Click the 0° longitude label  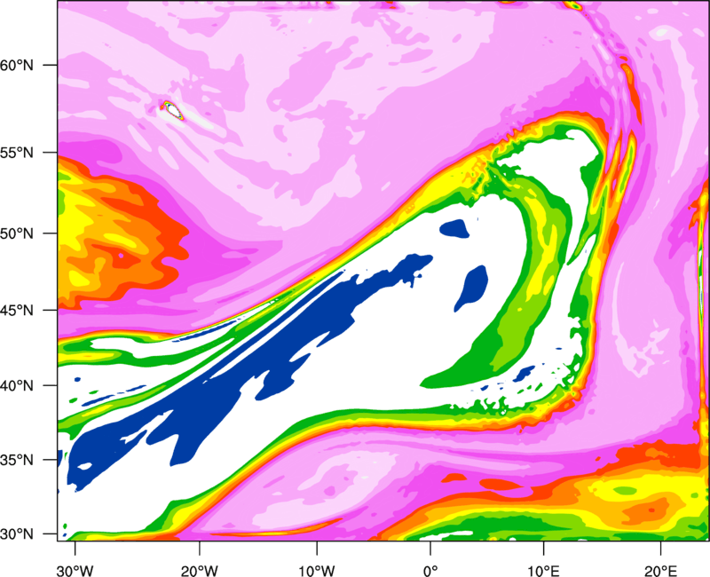pos(430,571)
